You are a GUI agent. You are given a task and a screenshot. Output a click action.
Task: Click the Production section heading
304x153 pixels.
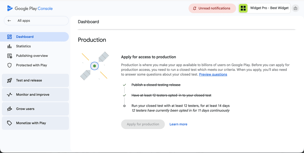pyautogui.click(x=92, y=40)
